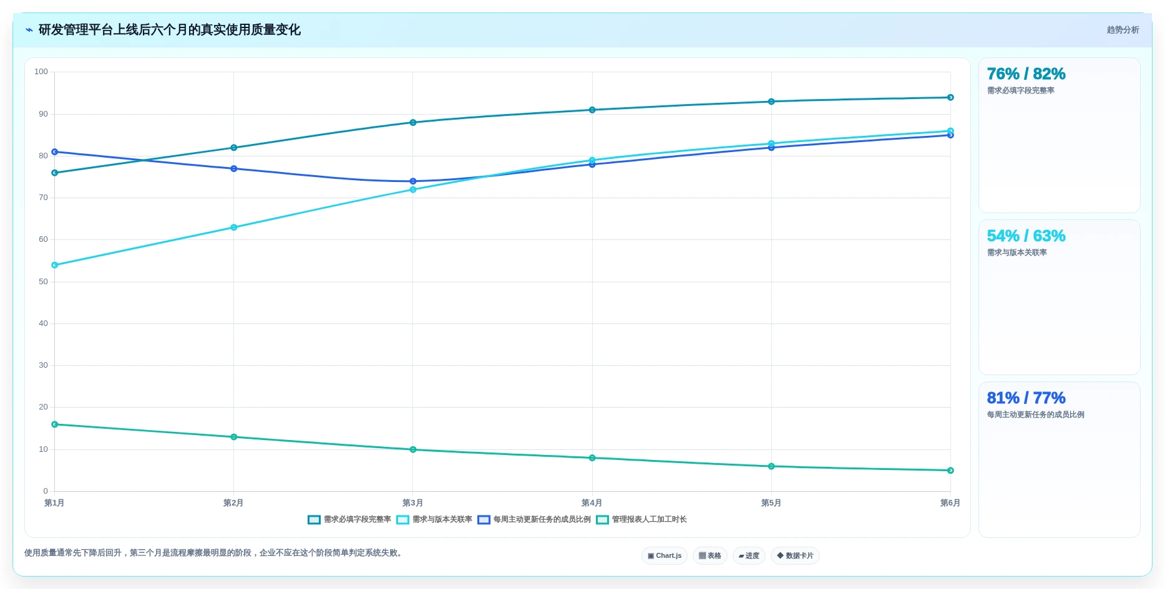Click the 管理报表人工加工时长 point at 第4月
The image size is (1165, 589).
coord(592,458)
